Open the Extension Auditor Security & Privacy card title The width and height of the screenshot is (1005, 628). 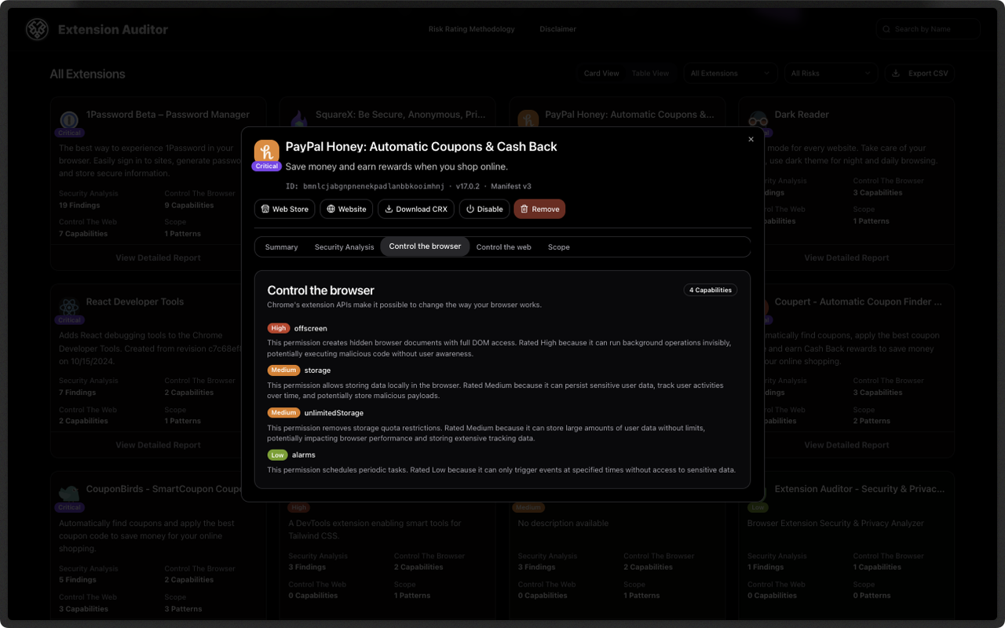pyautogui.click(x=860, y=489)
